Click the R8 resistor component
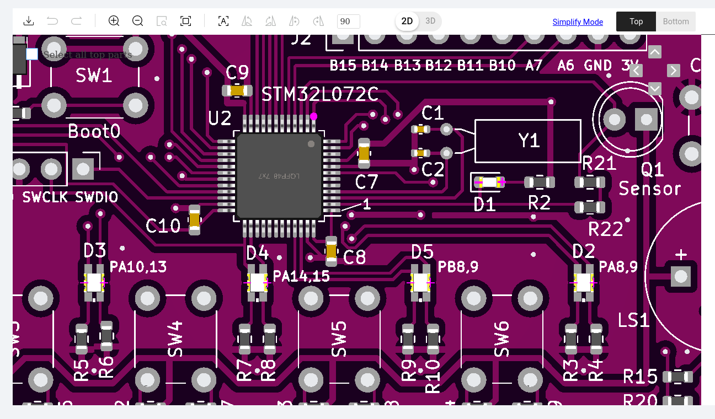This screenshot has height=419, width=715. 270,339
